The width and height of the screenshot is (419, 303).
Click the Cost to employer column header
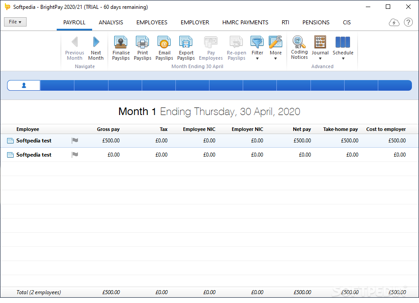point(386,129)
